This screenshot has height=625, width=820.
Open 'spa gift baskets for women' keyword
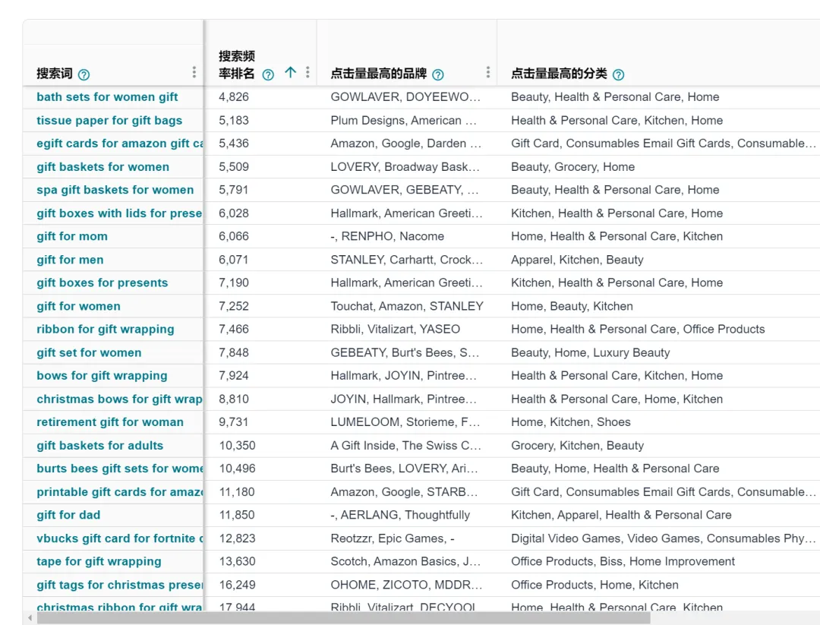click(115, 190)
